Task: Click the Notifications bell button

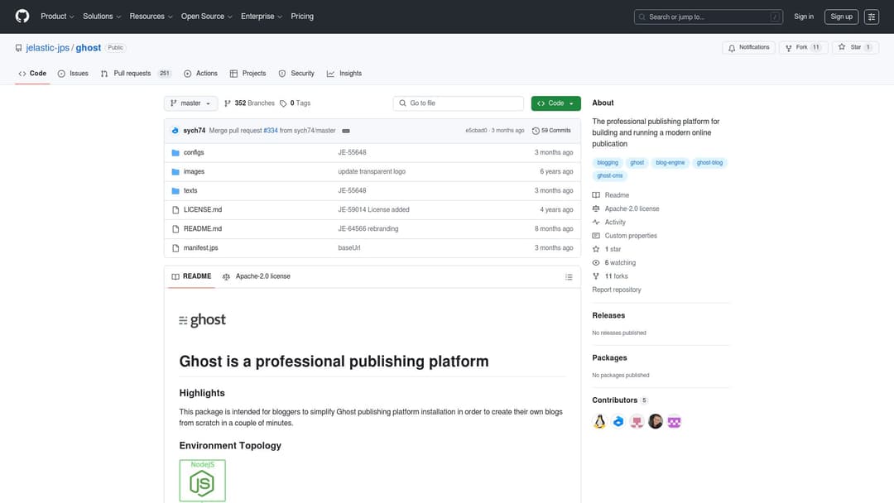Action: (x=748, y=48)
